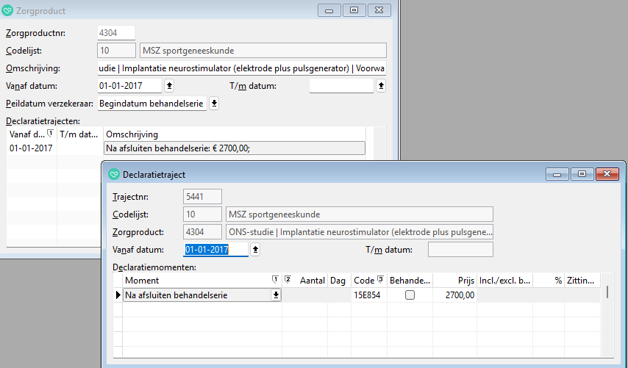This screenshot has width=628, height=368.
Task: Click the MSZ sportgeneeskunde field in Declaratietraject window
Action: [360, 214]
